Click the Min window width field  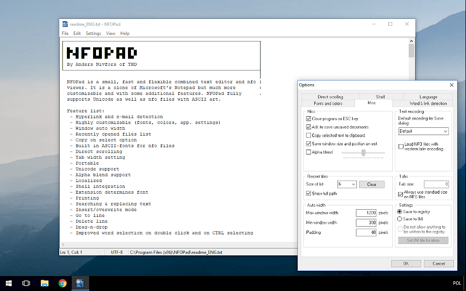point(366,222)
